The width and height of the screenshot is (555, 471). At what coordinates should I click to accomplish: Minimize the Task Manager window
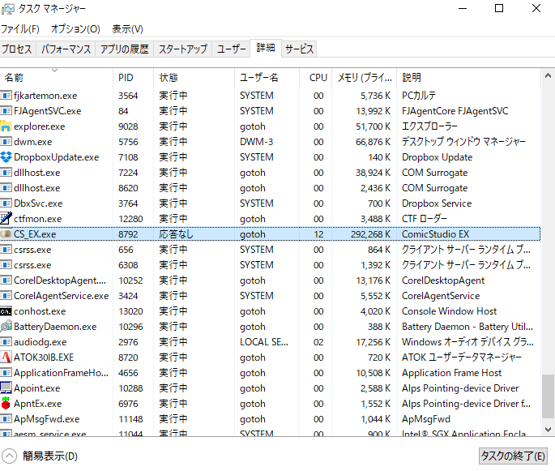(x=463, y=8)
